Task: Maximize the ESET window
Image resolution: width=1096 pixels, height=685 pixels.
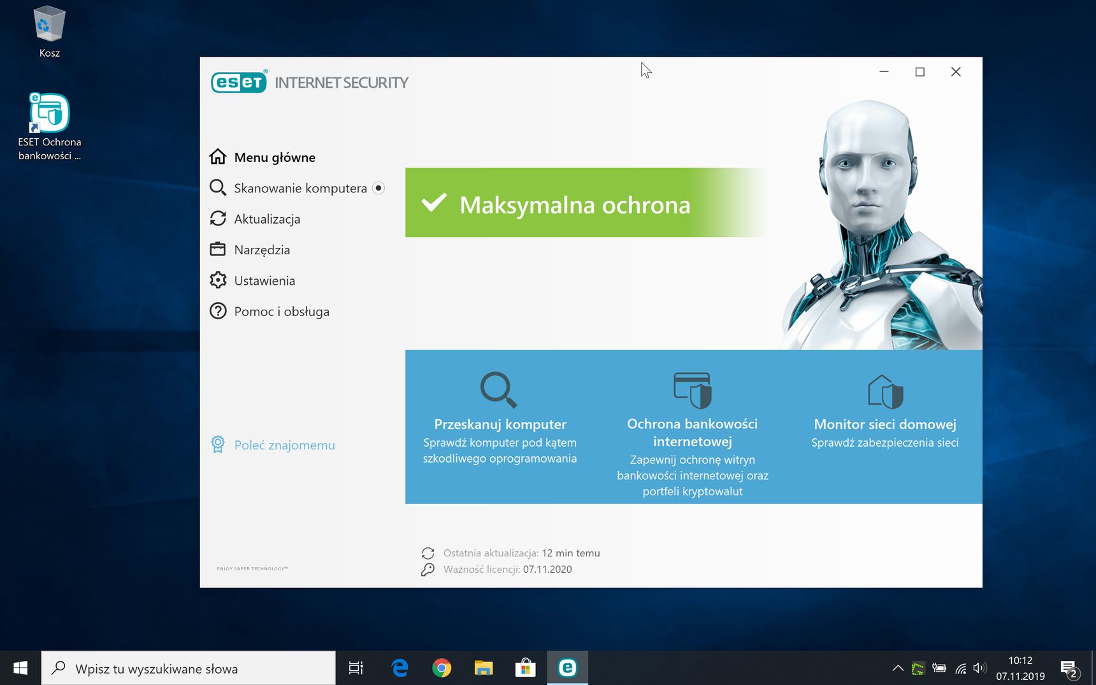Action: pos(919,72)
